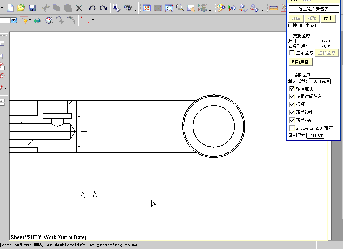
Task: Click the binoculars find icon
Action: coord(128,8)
